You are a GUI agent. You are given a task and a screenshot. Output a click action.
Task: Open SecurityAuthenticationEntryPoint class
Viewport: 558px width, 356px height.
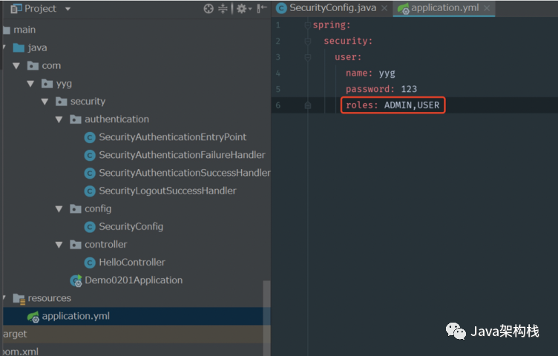pos(173,137)
